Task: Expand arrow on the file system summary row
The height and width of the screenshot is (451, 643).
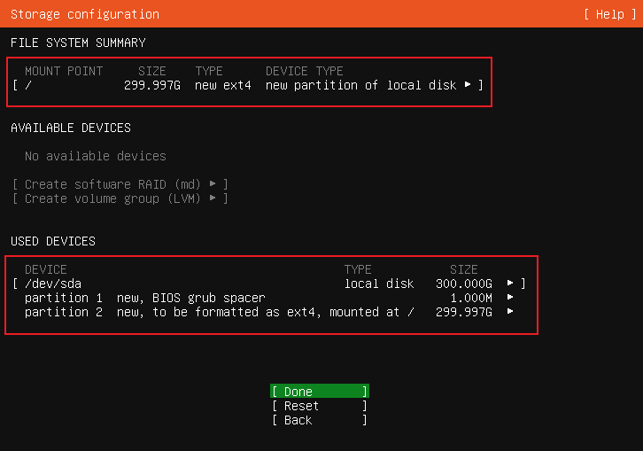Action: [468, 85]
